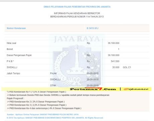Viewport: 154px width, 121px height.
Task: Click the 'Nomor Kendaraan' label
Action: pyautogui.click(x=16, y=28)
